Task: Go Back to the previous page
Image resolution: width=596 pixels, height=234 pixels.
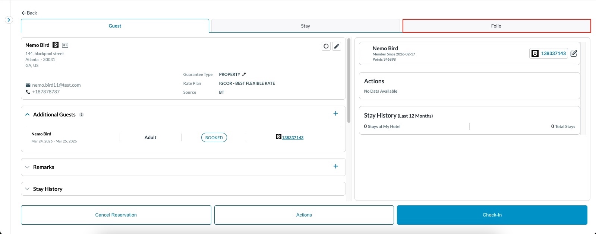Action: pos(29,13)
